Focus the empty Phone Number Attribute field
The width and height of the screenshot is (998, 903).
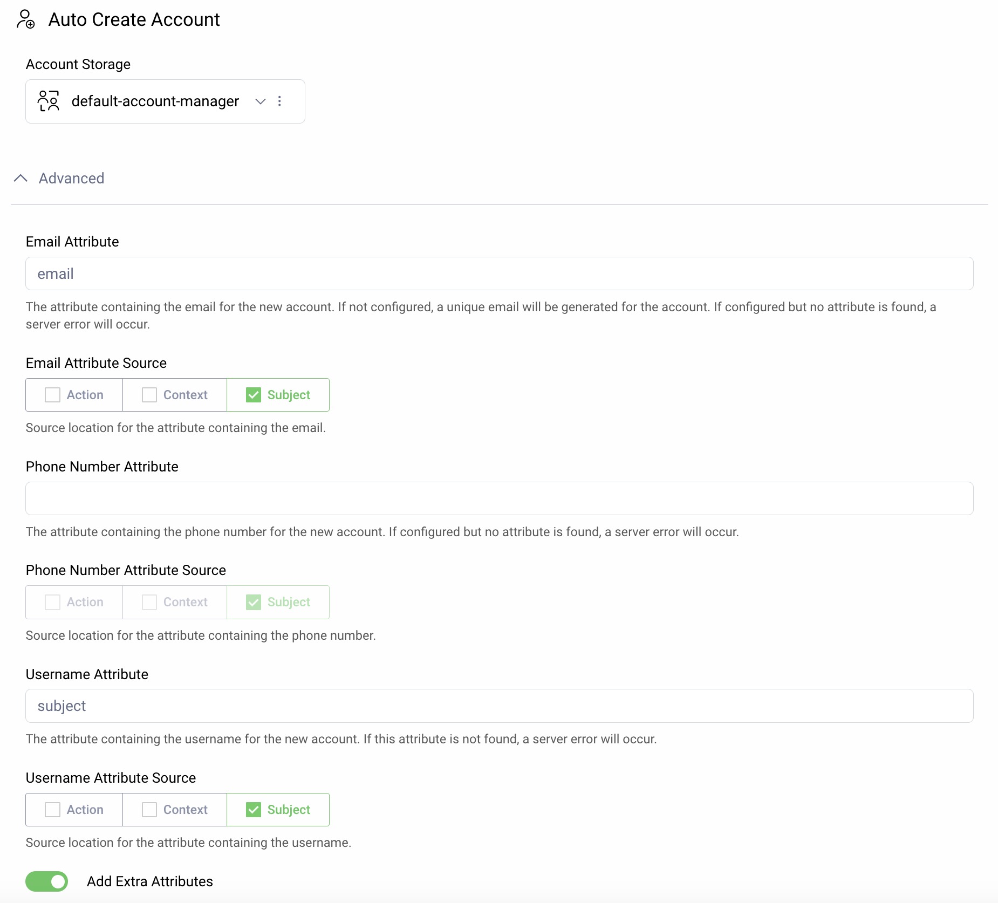pos(499,498)
